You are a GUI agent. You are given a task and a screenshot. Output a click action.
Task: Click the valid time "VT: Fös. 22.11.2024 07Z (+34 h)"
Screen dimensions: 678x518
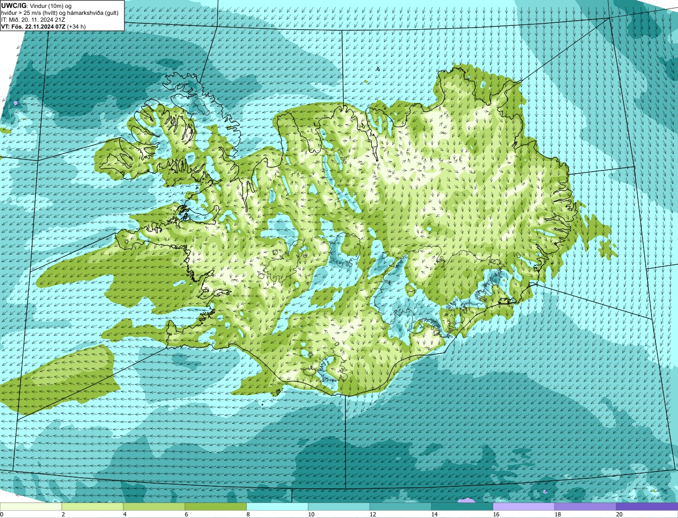(43, 26)
